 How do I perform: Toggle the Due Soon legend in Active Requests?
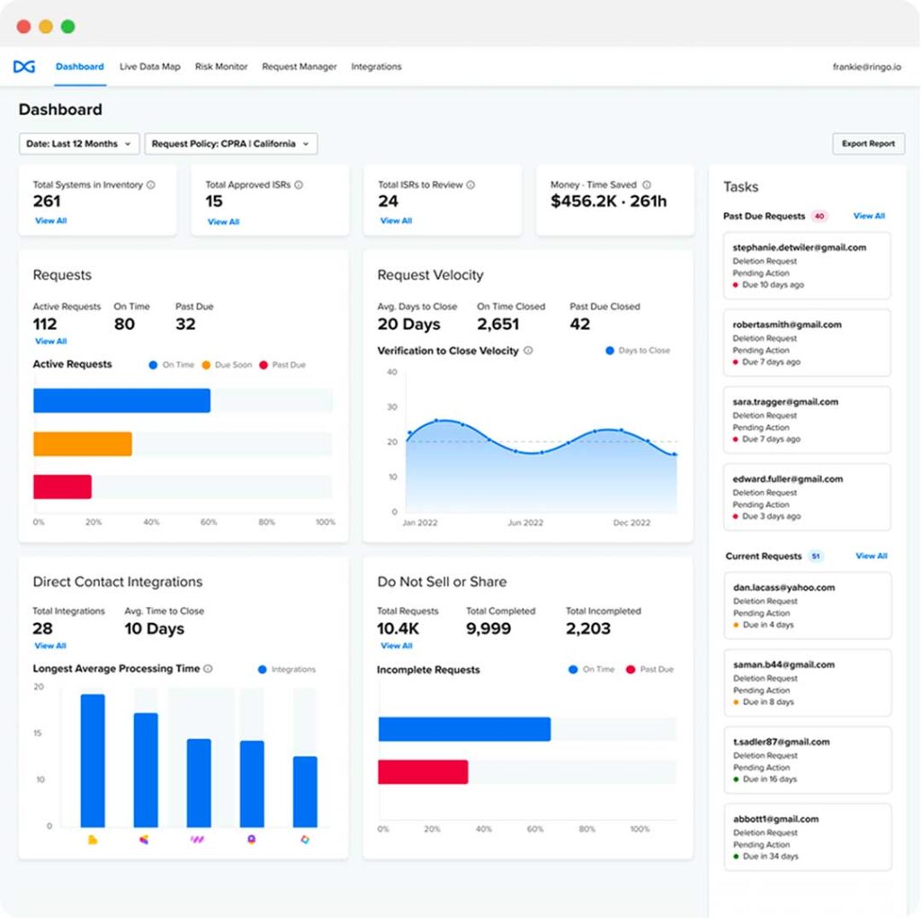[x=227, y=365]
